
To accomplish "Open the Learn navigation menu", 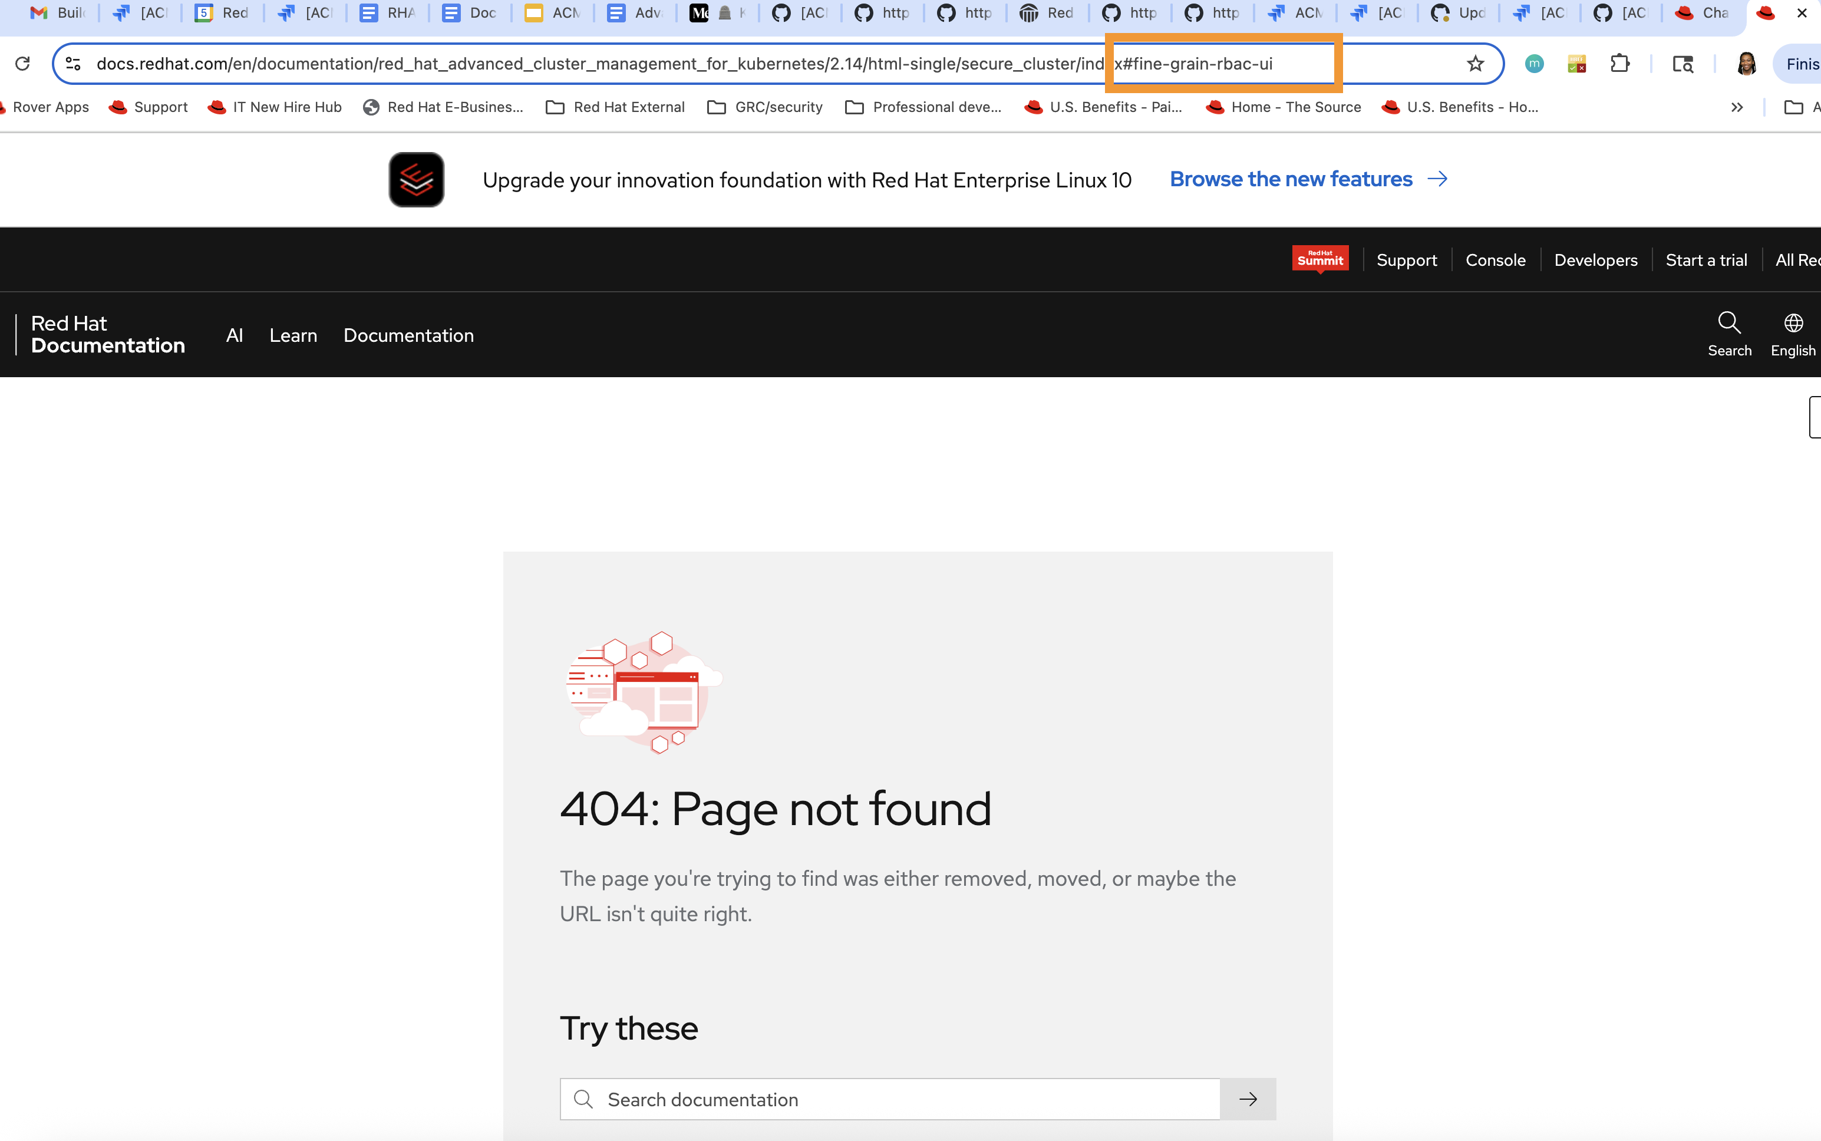I will pos(293,335).
